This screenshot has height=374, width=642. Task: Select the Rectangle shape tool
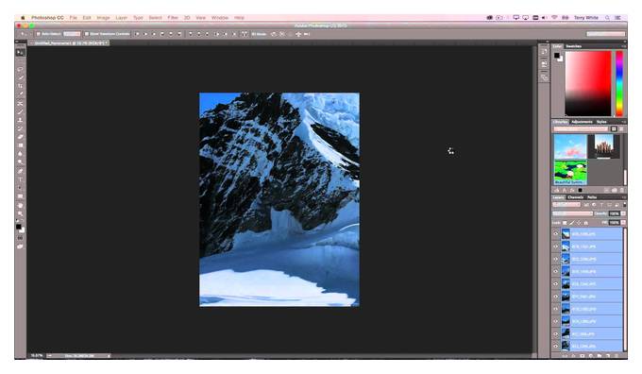(20, 196)
